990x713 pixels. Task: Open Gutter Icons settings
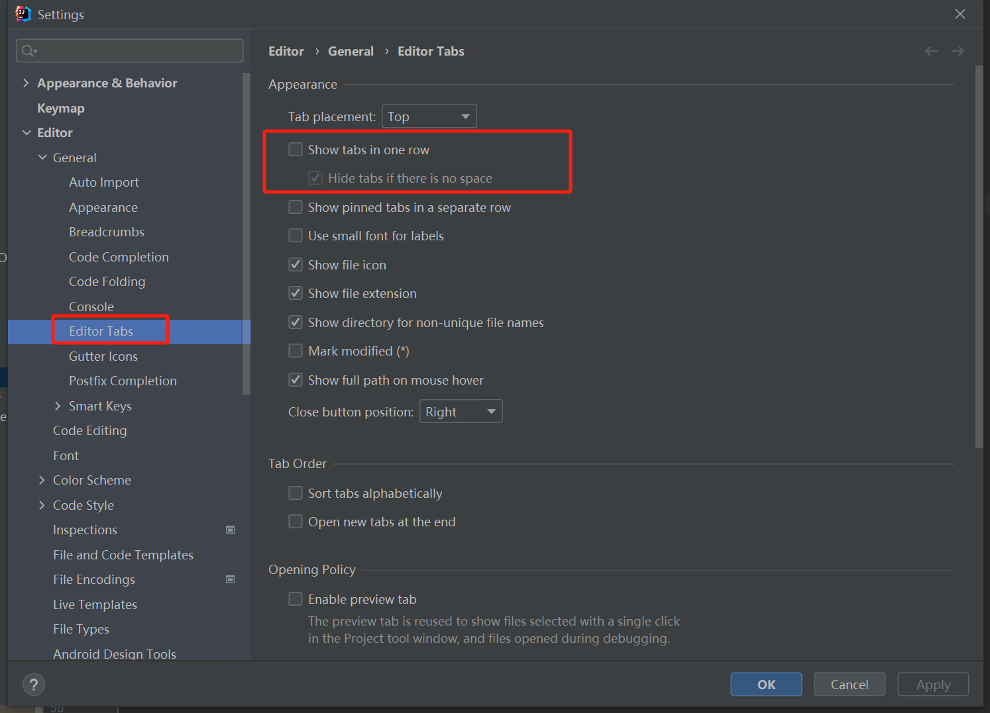click(103, 356)
